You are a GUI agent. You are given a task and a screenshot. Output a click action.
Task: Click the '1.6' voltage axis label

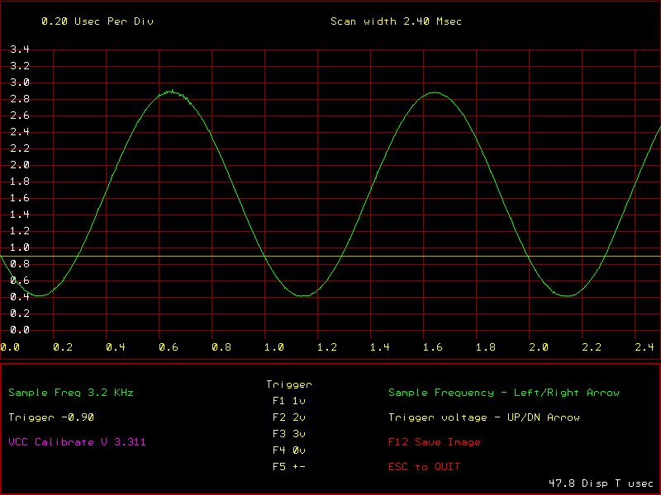tap(20, 198)
